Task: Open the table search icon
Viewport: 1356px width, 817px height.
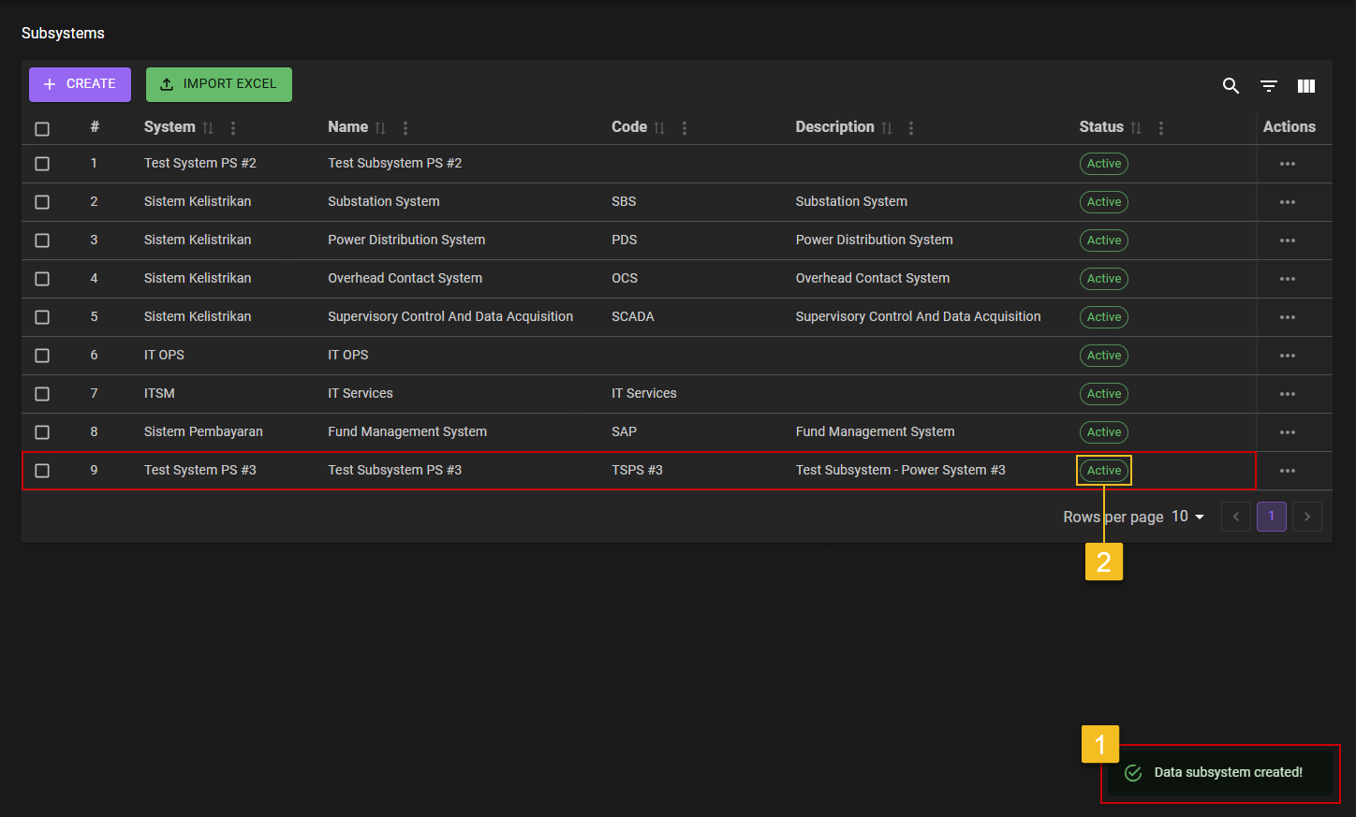Action: click(x=1231, y=86)
